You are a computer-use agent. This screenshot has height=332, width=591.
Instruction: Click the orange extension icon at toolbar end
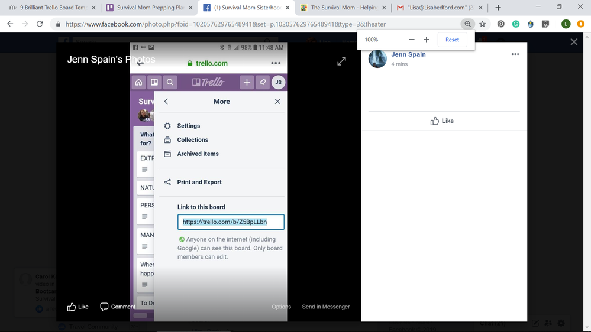tap(580, 24)
